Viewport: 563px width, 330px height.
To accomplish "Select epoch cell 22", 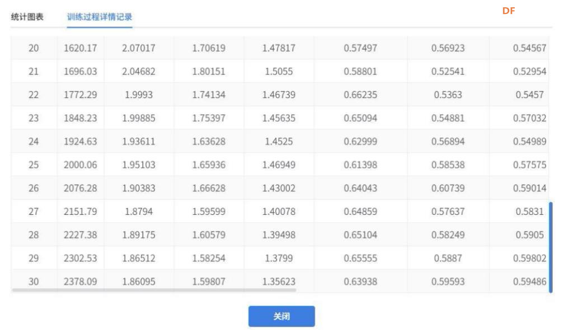I will pos(34,95).
